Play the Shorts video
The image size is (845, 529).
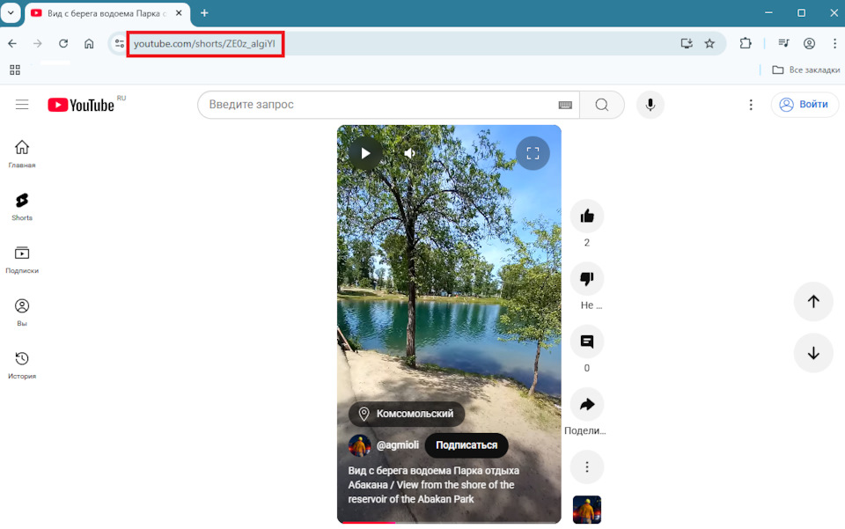coord(365,153)
